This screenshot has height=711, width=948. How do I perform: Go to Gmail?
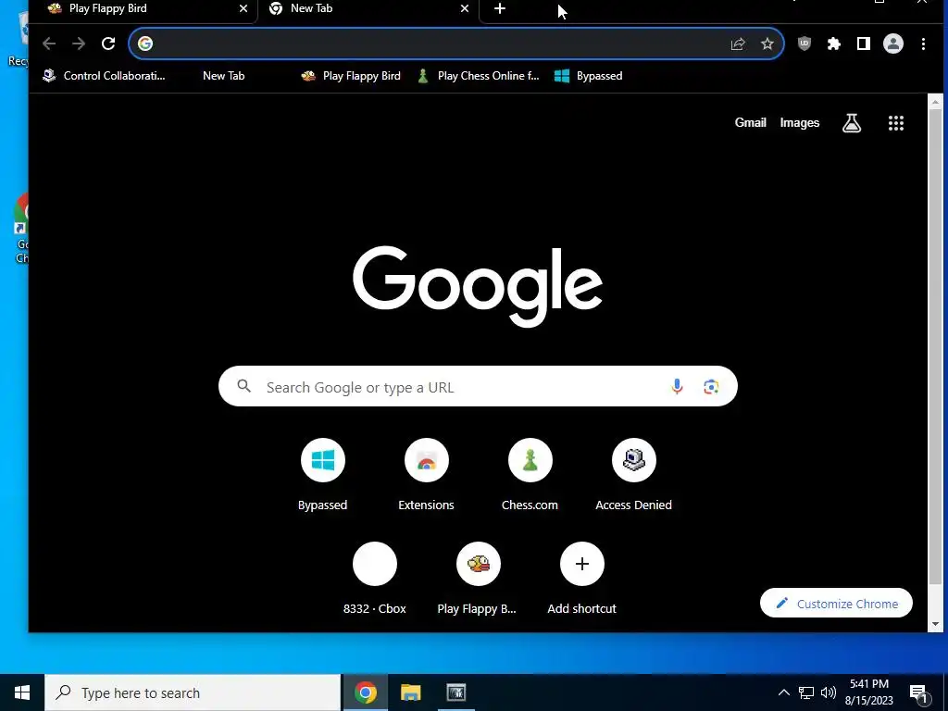(750, 123)
